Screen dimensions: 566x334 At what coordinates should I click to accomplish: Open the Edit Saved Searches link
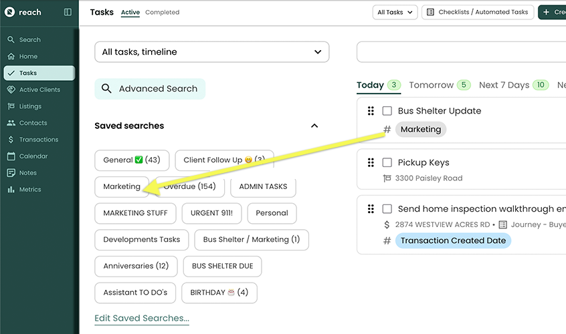142,318
